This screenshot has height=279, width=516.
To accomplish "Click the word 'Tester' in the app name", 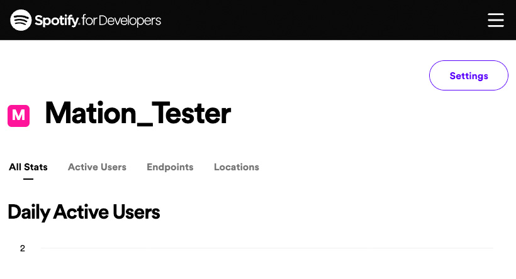I will [192, 113].
